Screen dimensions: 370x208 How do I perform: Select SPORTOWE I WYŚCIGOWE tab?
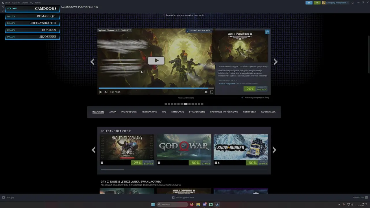tap(224, 112)
